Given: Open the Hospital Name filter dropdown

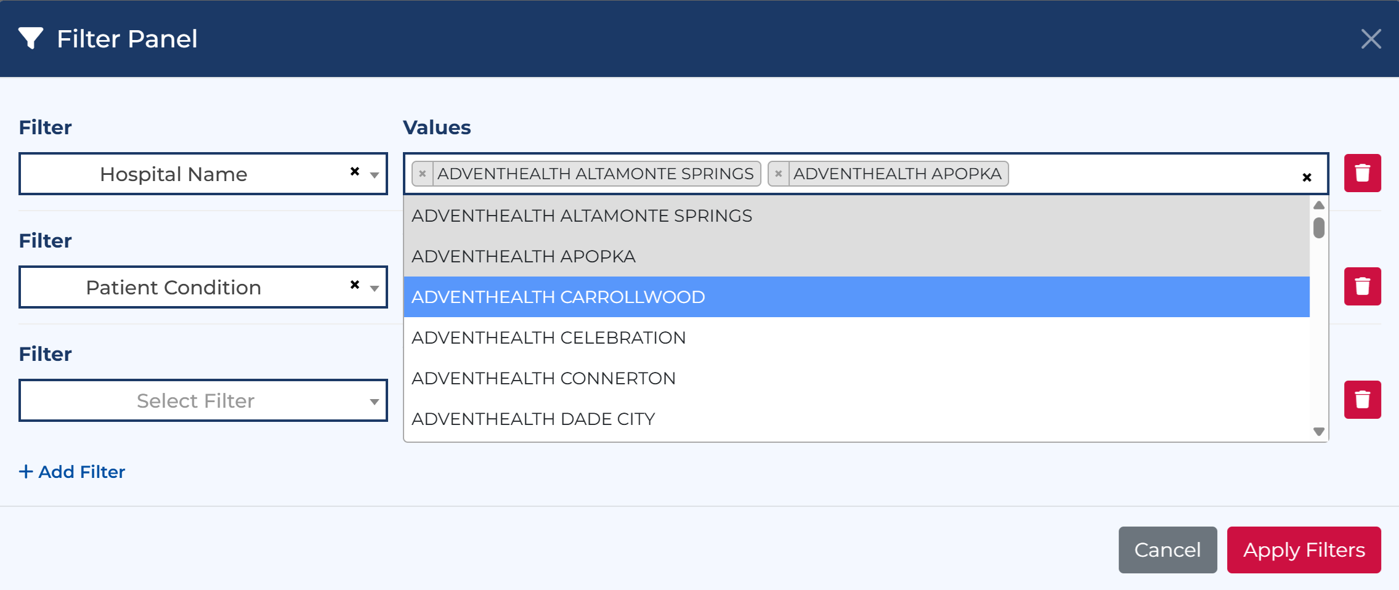Looking at the screenshot, I should coord(374,175).
